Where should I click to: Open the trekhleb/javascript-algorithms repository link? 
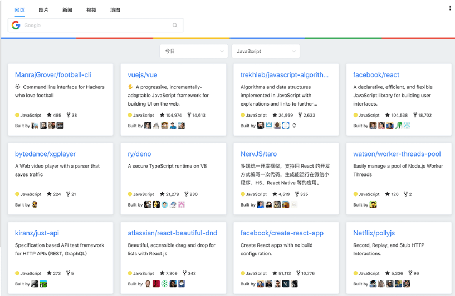click(x=285, y=74)
